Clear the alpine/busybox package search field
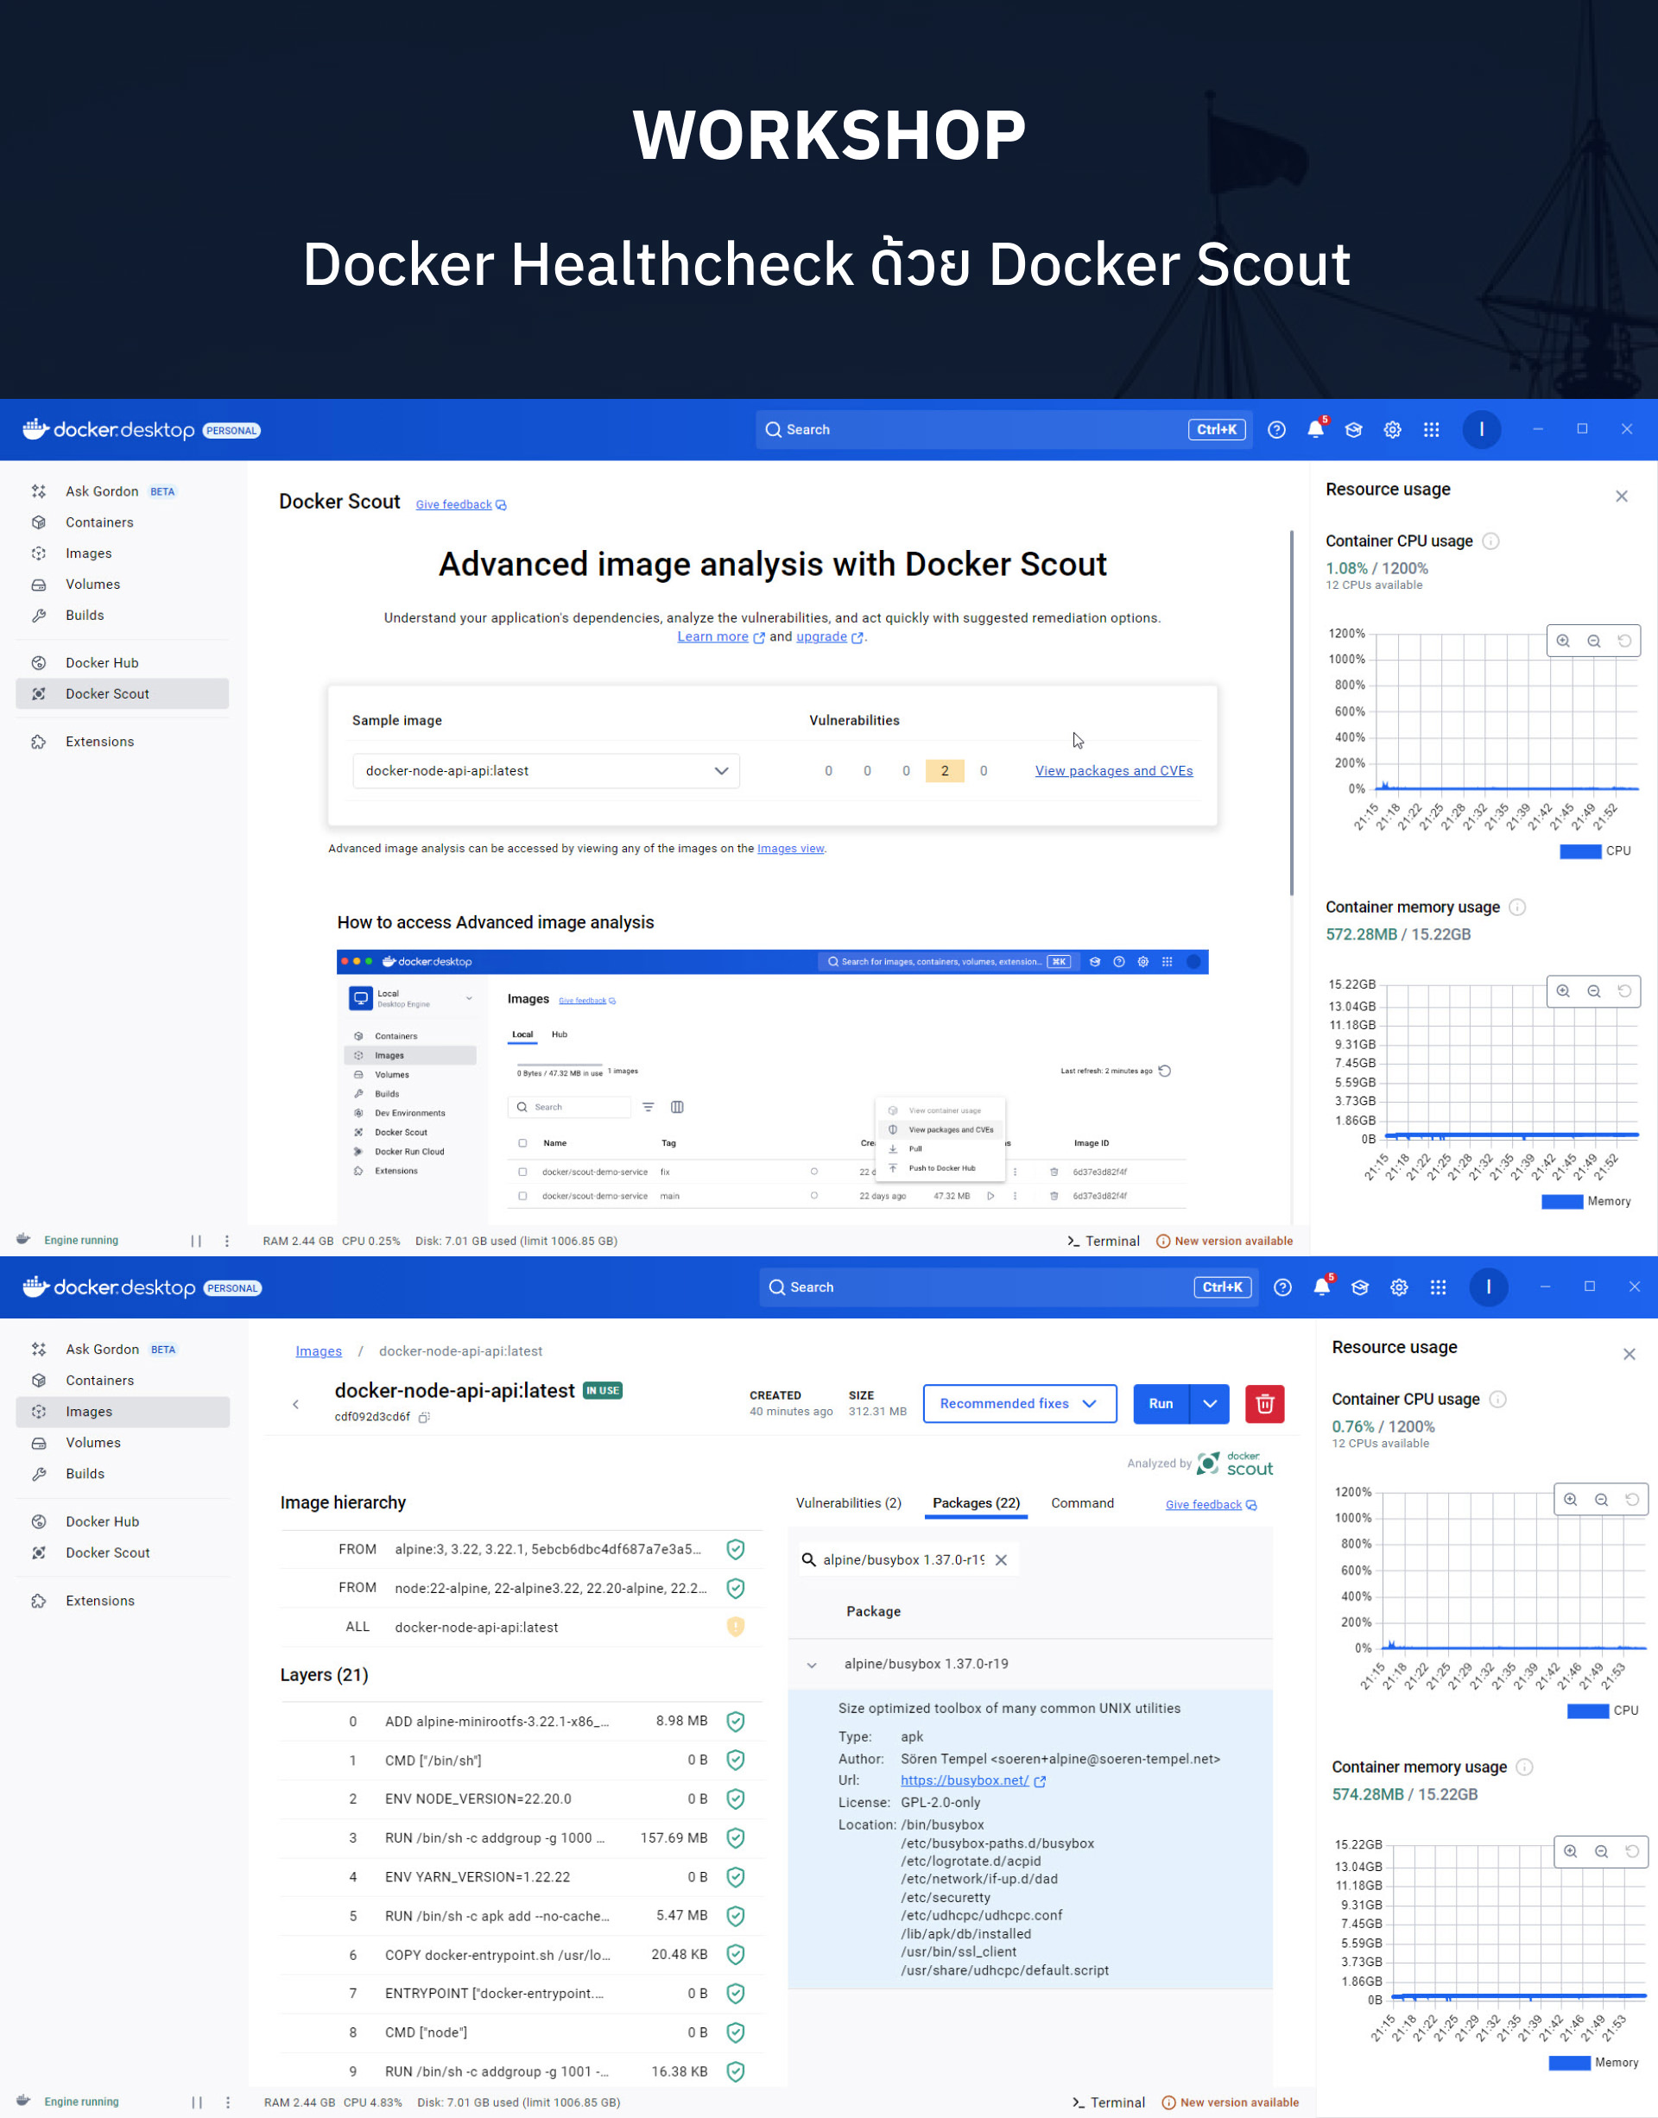The image size is (1658, 2118). tap(1002, 1560)
